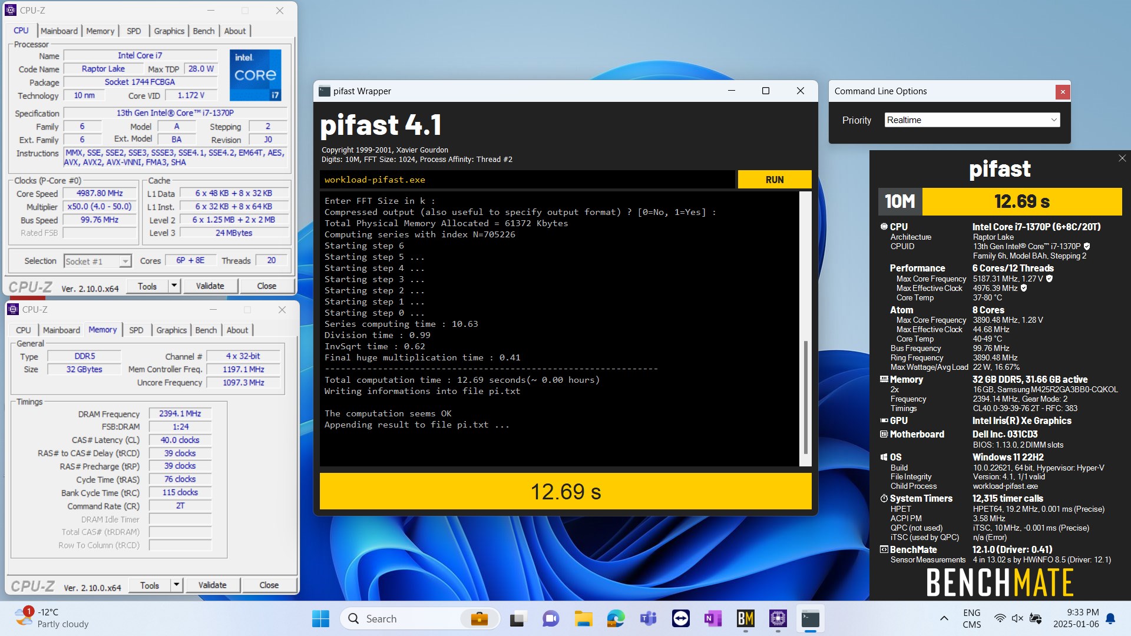Click the OS Windows icon in BenchMate panel

884,457
